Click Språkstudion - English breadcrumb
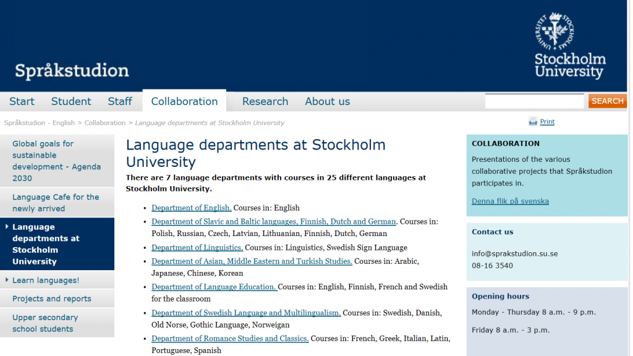Viewport: 633px width, 356px height. click(40, 123)
